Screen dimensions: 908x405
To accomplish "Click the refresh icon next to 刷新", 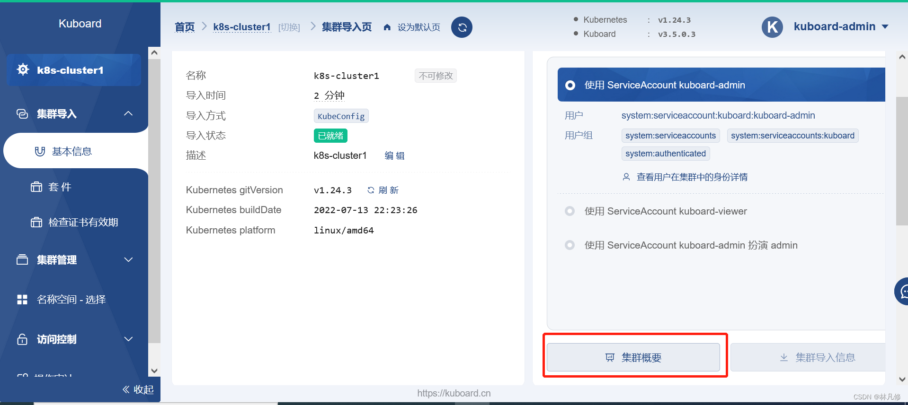I will [371, 190].
